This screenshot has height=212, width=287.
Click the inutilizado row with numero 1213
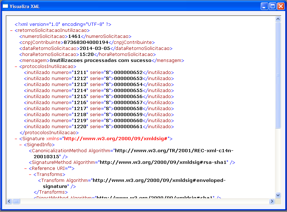click(99, 85)
